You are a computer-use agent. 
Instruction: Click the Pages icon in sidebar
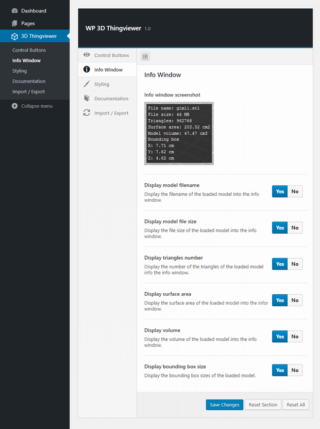pyautogui.click(x=14, y=23)
